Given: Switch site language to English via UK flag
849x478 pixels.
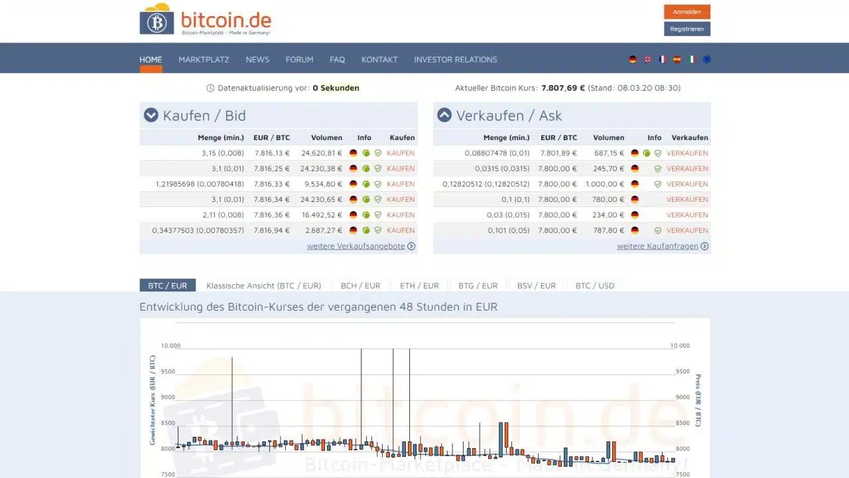Looking at the screenshot, I should pyautogui.click(x=647, y=59).
